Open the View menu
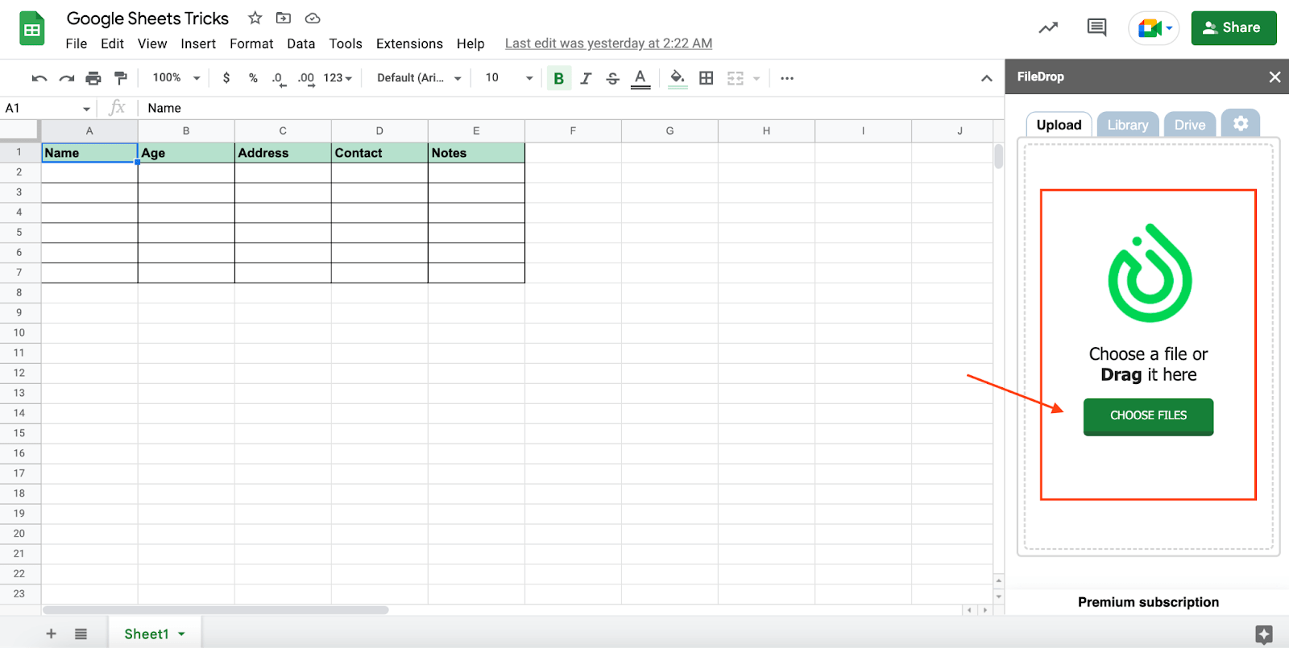1289x648 pixels. 152,43
